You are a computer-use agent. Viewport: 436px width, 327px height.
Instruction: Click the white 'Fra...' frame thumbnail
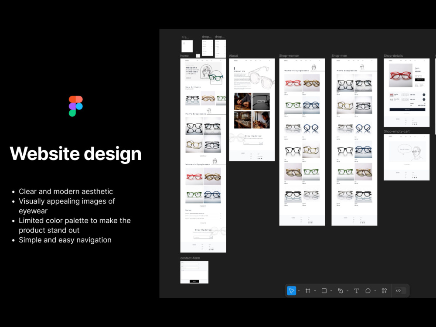click(x=187, y=46)
